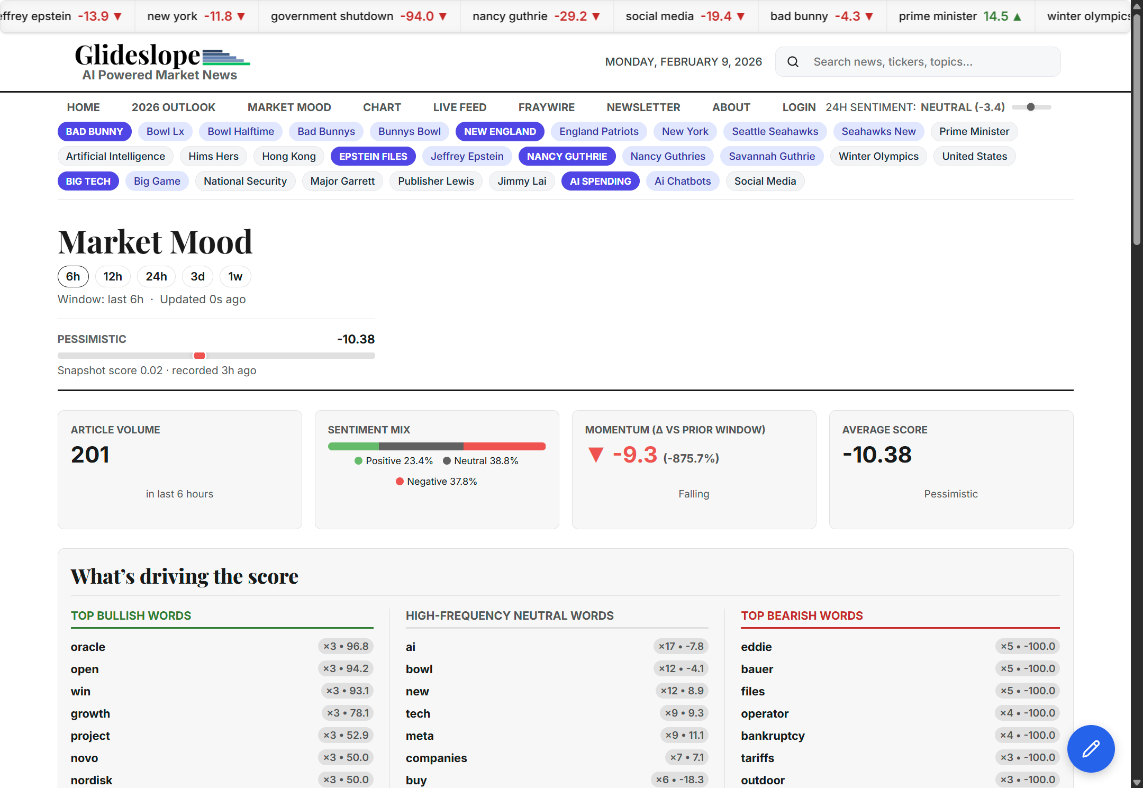Toggle the BAD BUNNY topic group
The width and height of the screenshot is (1143, 788).
click(x=94, y=131)
